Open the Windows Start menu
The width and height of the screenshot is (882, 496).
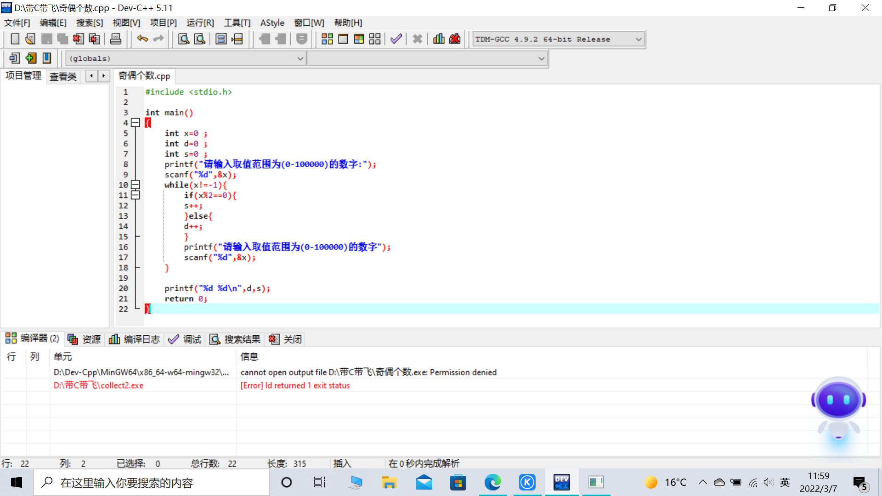17,482
